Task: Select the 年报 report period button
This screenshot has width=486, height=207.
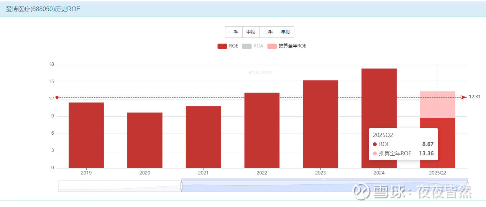Action: pos(286,32)
